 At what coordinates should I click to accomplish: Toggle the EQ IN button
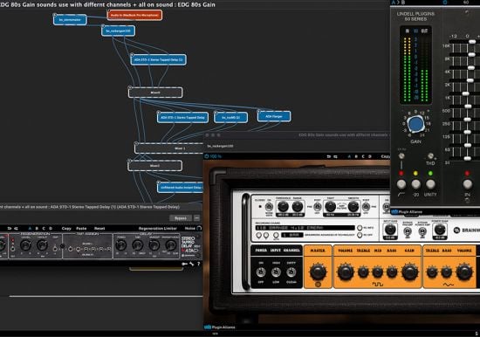click(x=468, y=184)
